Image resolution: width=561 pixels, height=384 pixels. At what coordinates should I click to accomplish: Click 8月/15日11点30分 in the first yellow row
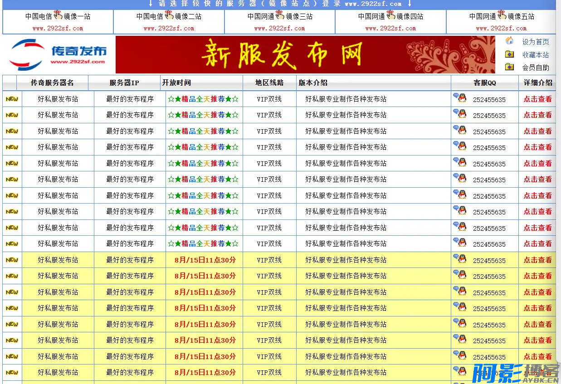click(x=205, y=260)
